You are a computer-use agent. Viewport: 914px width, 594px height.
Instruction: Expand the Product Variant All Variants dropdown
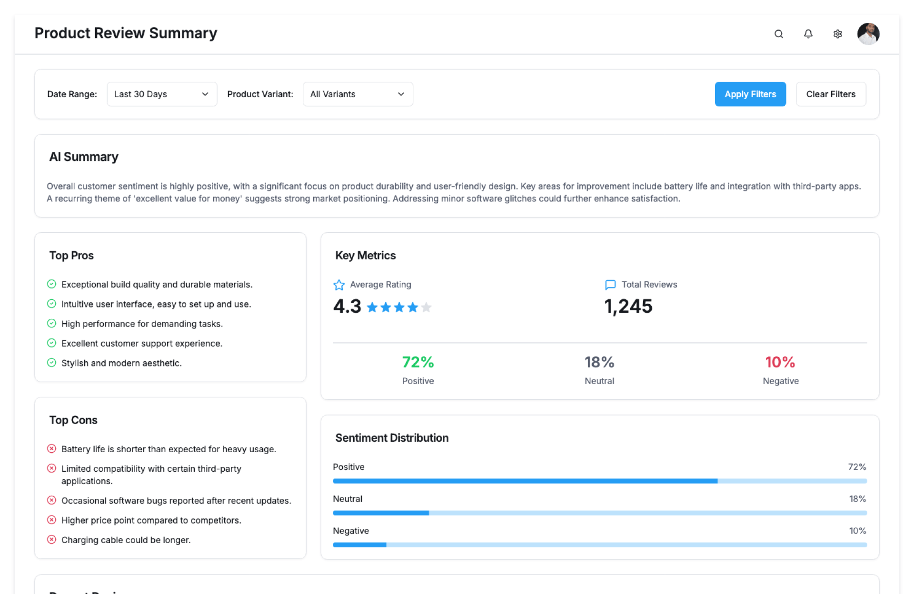click(x=358, y=94)
